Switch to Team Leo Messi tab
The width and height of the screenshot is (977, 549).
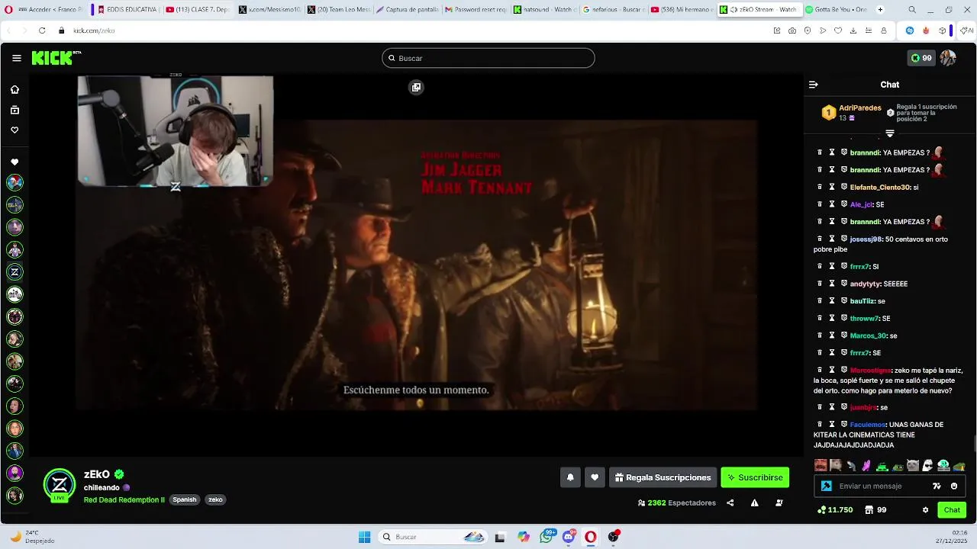339,10
